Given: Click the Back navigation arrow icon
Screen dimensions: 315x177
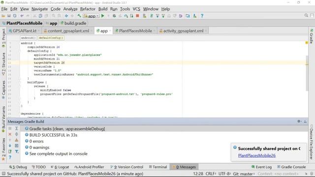Looking at the screenshot, I should [66, 16].
